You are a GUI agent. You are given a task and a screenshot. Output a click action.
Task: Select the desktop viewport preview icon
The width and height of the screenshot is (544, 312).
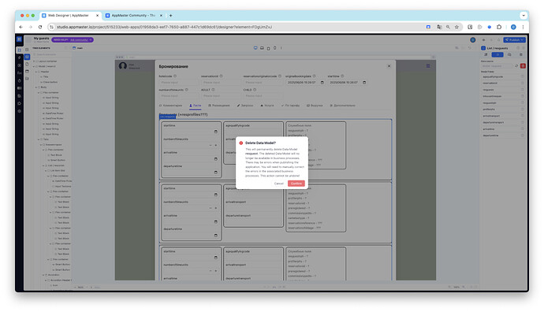255,48
